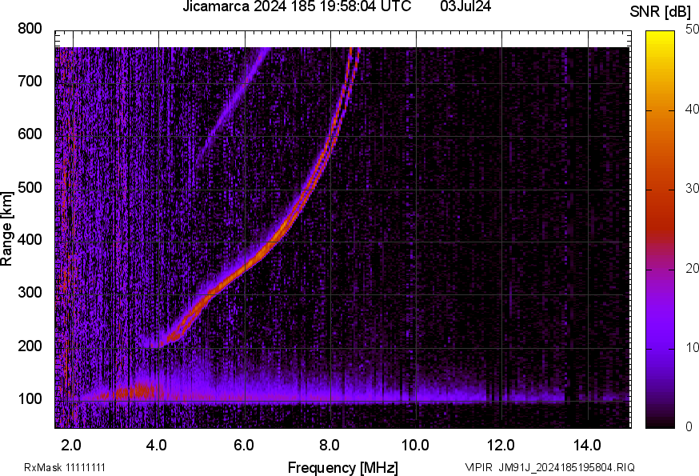Click the y-axis tick label '300'
This screenshot has width=699, height=476.
click(30, 293)
